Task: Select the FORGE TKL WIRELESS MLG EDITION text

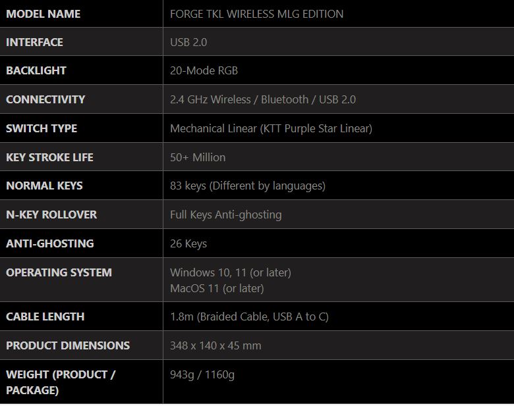Action: pos(256,14)
